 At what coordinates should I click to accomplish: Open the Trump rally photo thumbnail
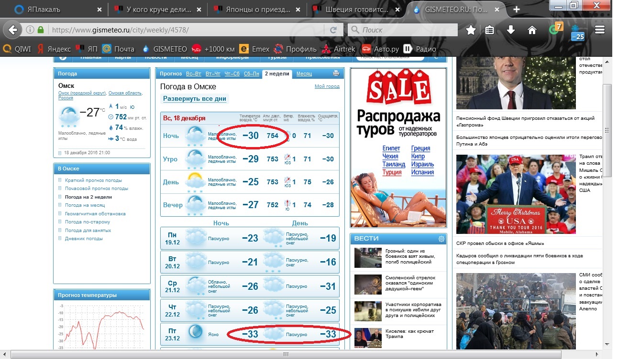(x=516, y=194)
